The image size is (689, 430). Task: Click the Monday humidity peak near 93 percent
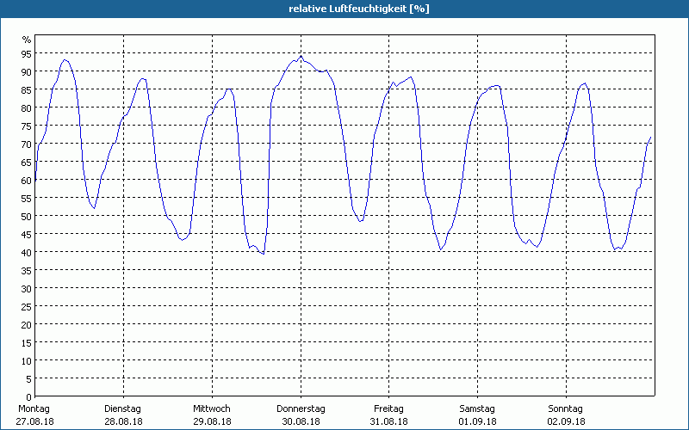pos(65,59)
